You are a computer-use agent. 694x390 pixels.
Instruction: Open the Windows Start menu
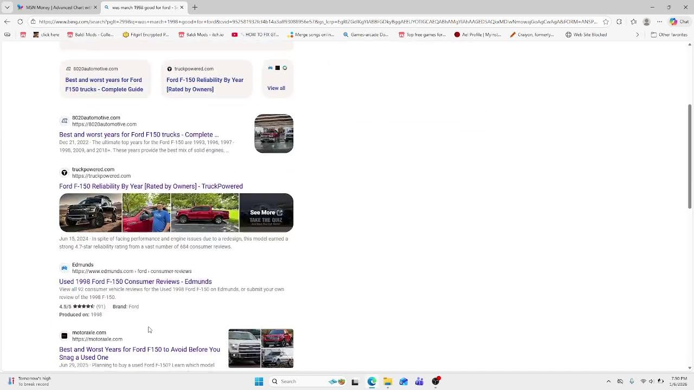(259, 381)
